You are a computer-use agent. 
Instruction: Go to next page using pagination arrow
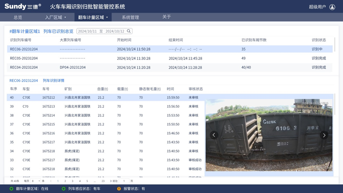point(111,181)
